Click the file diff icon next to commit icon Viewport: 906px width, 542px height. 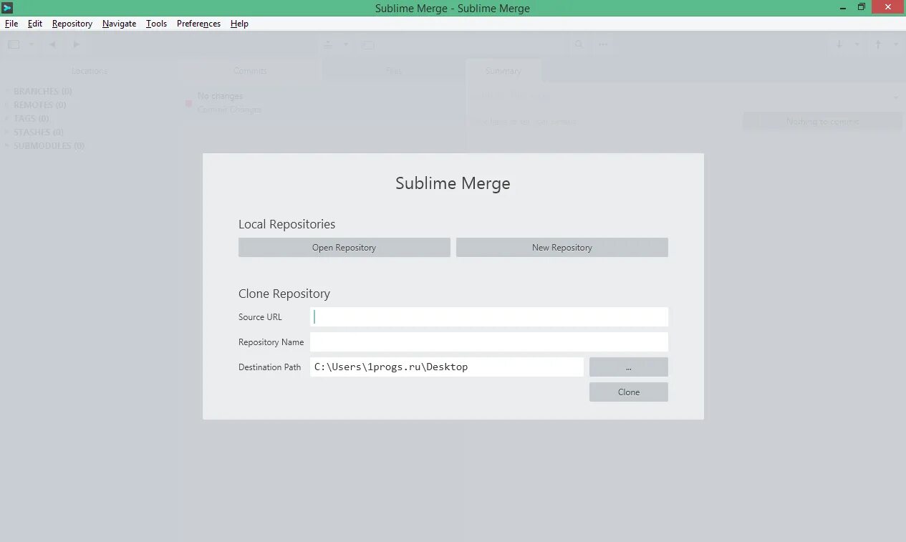coord(367,44)
